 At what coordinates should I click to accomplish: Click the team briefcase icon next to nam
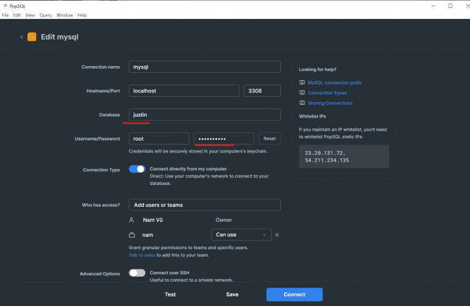click(x=132, y=235)
